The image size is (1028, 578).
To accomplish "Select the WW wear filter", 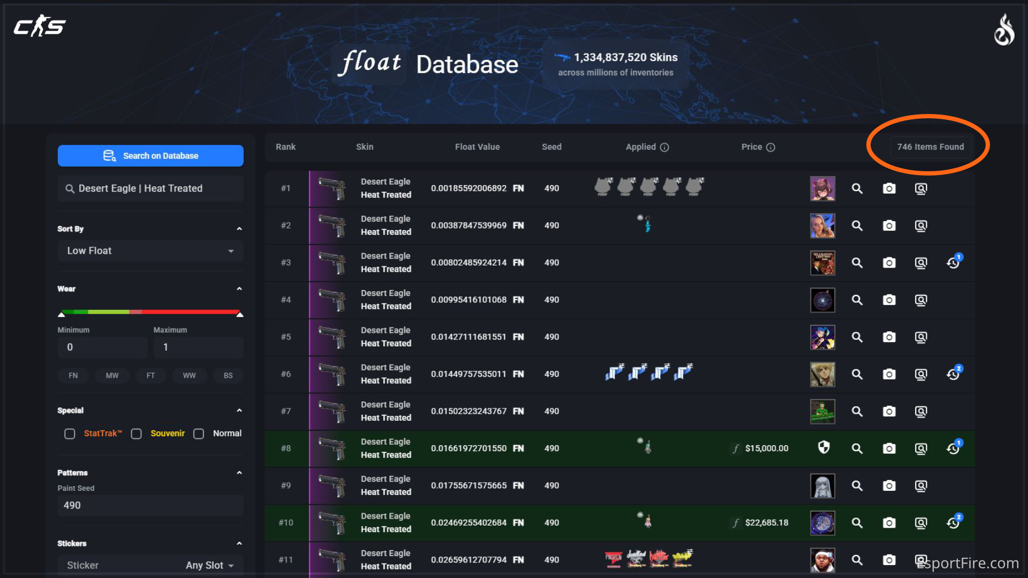I will coord(189,376).
